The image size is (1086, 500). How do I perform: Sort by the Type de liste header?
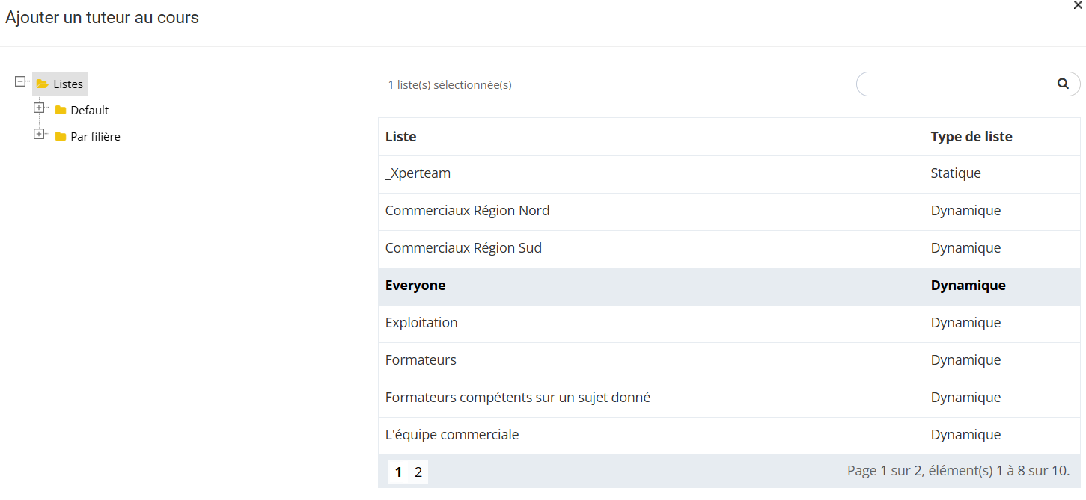pyautogui.click(x=971, y=137)
